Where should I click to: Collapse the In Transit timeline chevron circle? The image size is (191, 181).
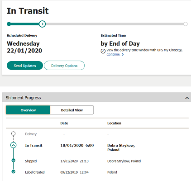pyautogui.click(x=14, y=145)
